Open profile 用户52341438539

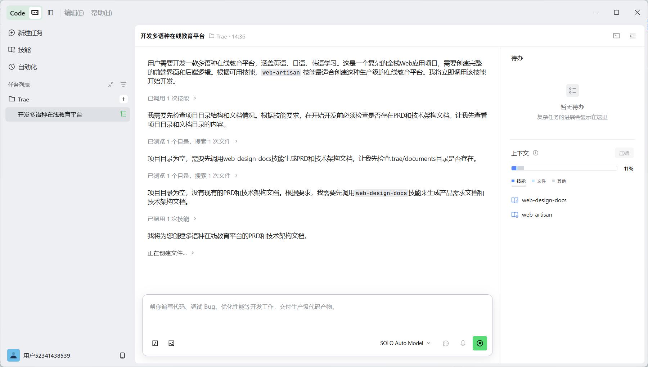(x=47, y=355)
